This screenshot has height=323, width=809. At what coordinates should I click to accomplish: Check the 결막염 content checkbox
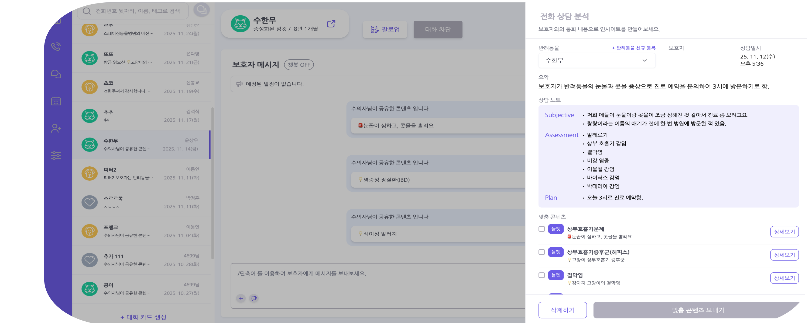541,275
